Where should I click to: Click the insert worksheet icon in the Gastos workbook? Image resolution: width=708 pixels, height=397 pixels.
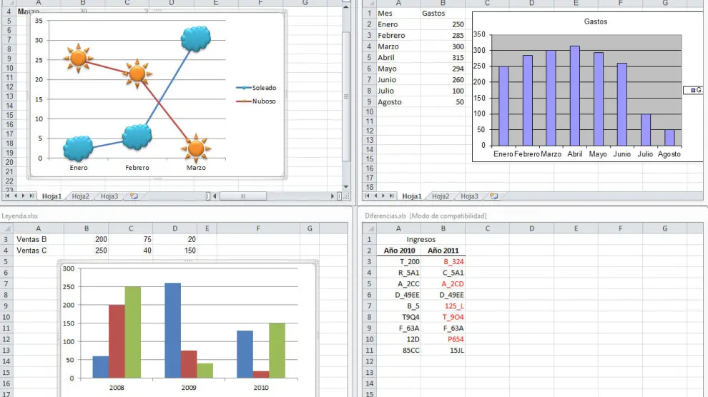(493, 196)
